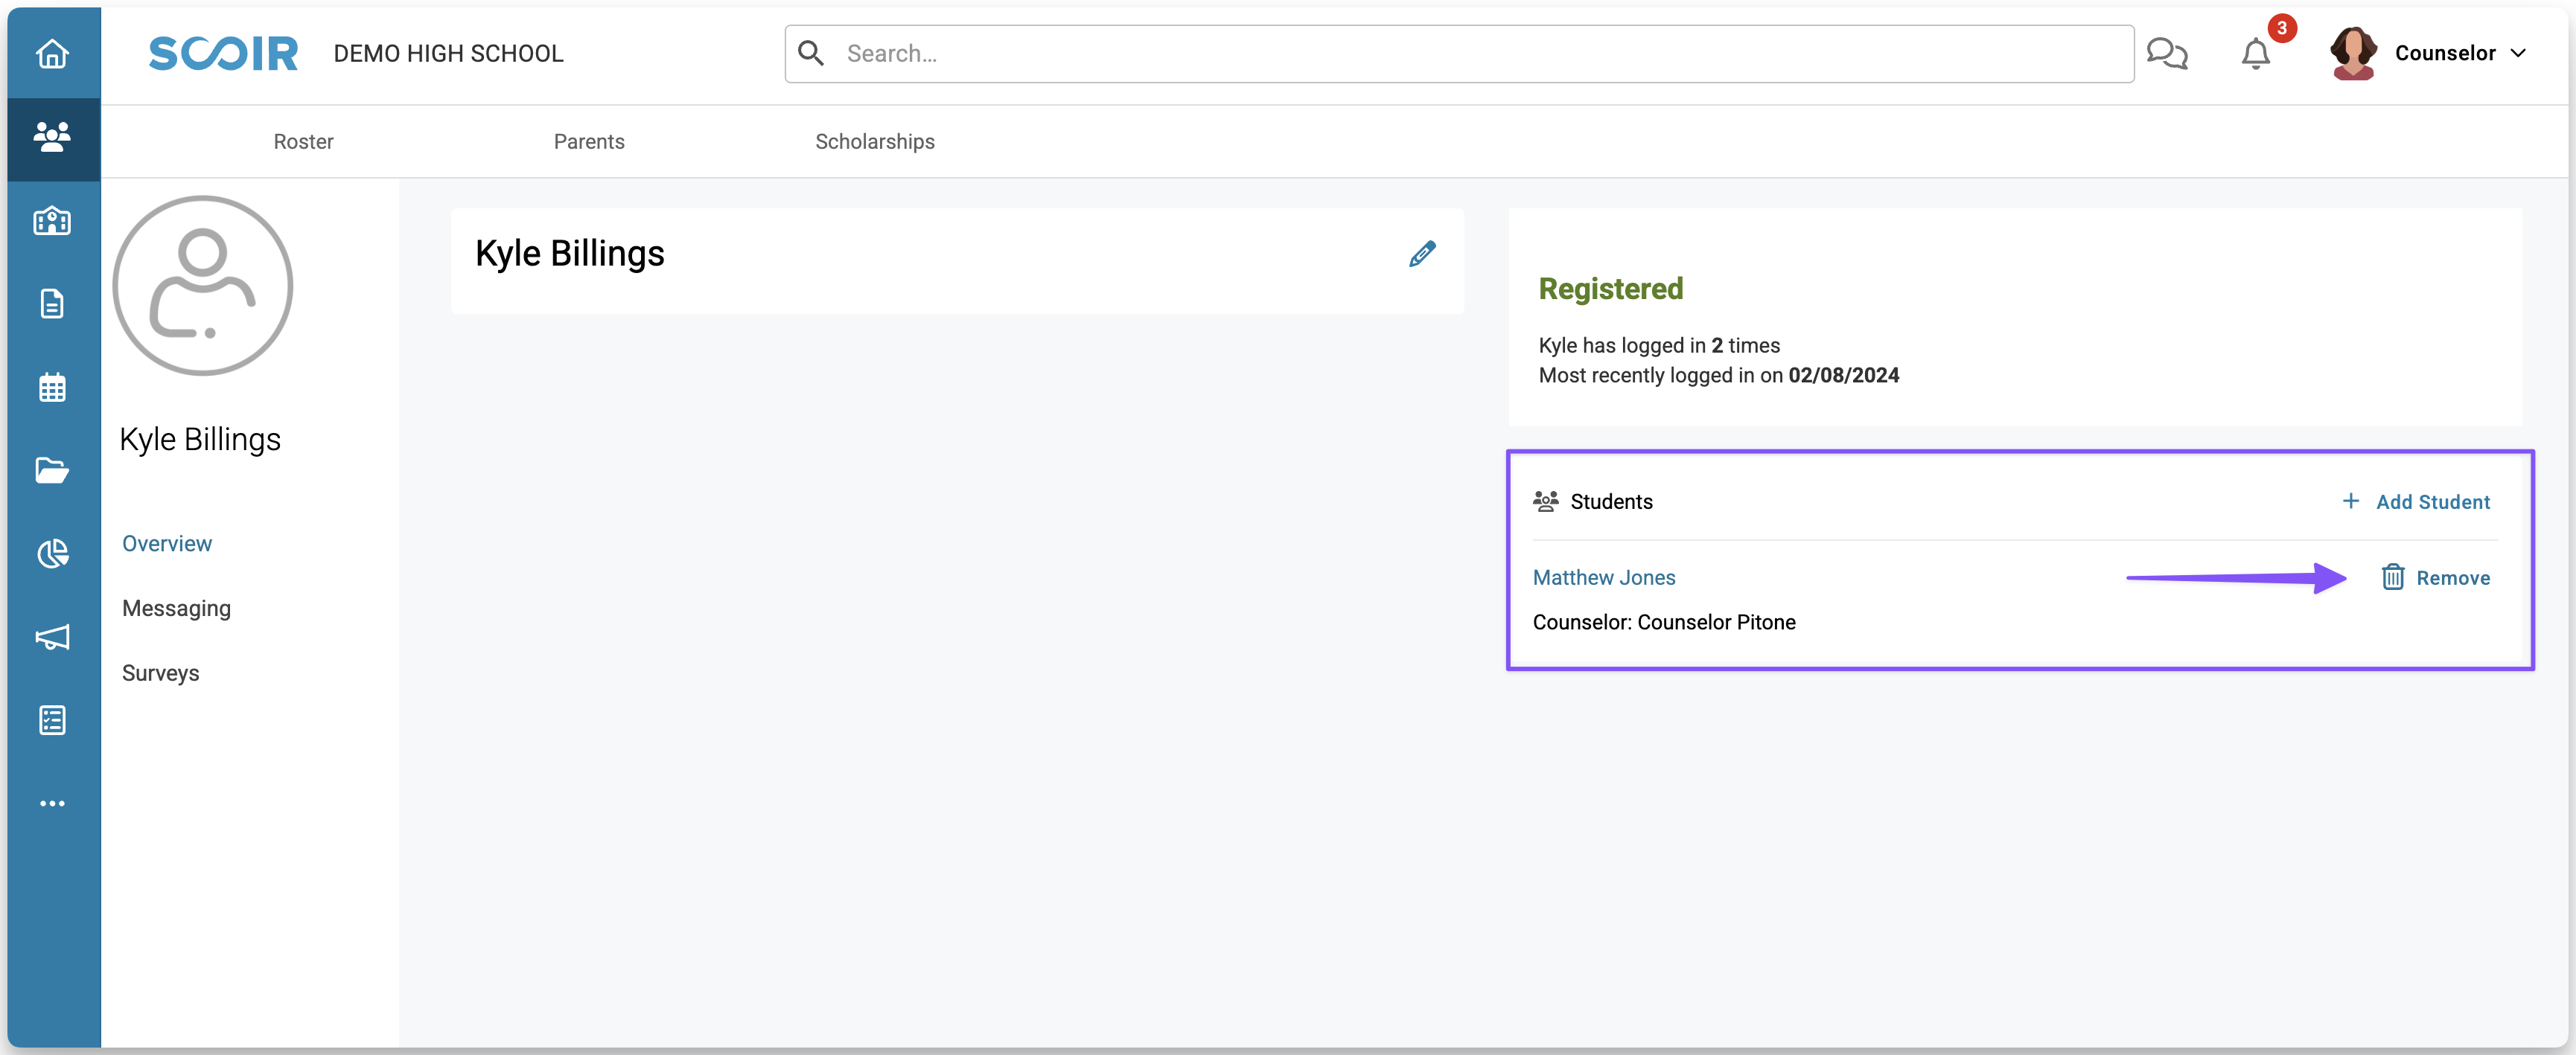Switch to the Scholarships tab

click(x=874, y=142)
